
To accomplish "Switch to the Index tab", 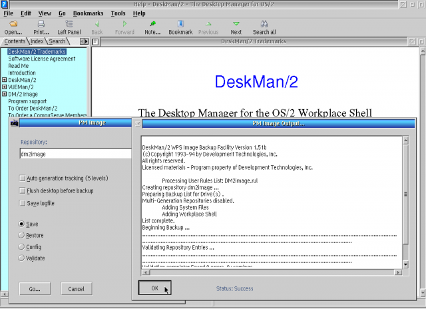I will [37, 41].
